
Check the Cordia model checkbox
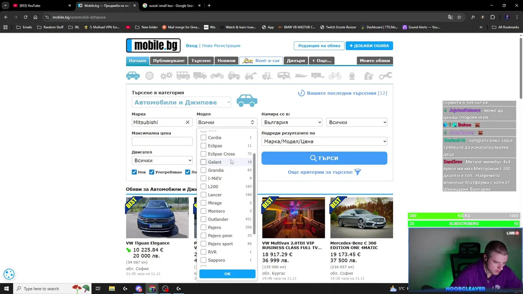click(203, 138)
